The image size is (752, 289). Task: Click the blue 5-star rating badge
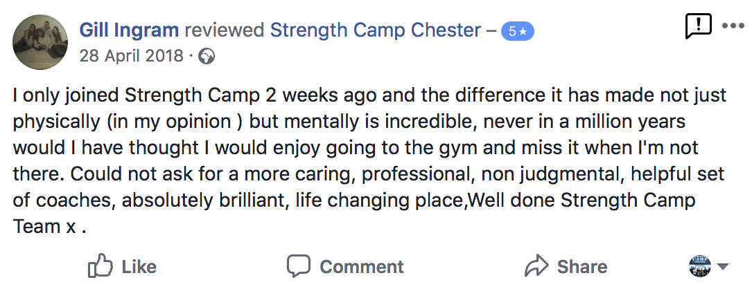[x=517, y=32]
